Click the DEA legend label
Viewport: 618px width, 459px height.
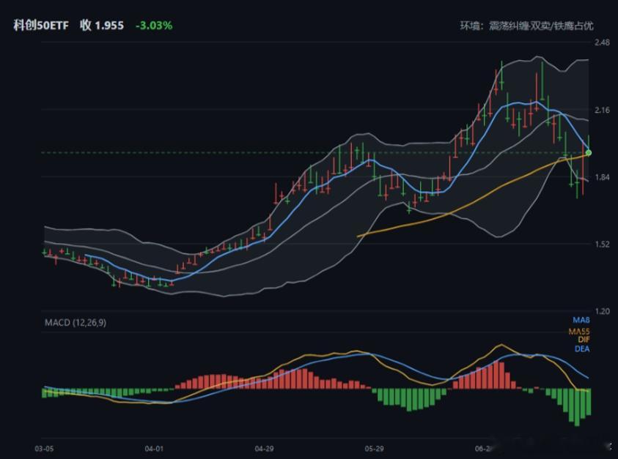(x=582, y=348)
